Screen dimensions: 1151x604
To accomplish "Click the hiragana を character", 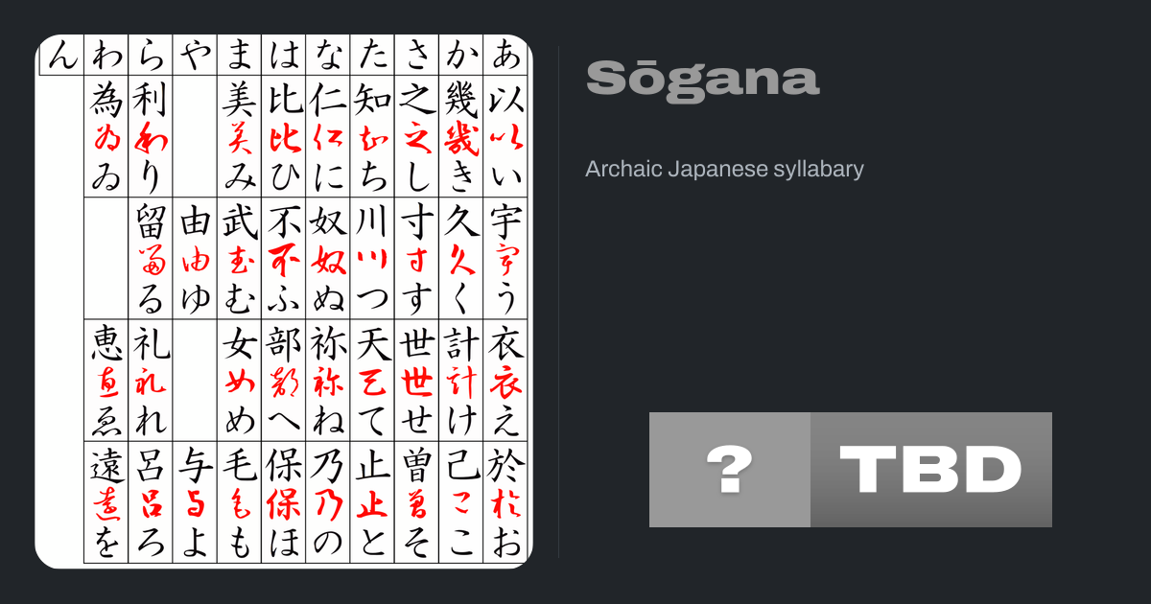I will coord(106,543).
